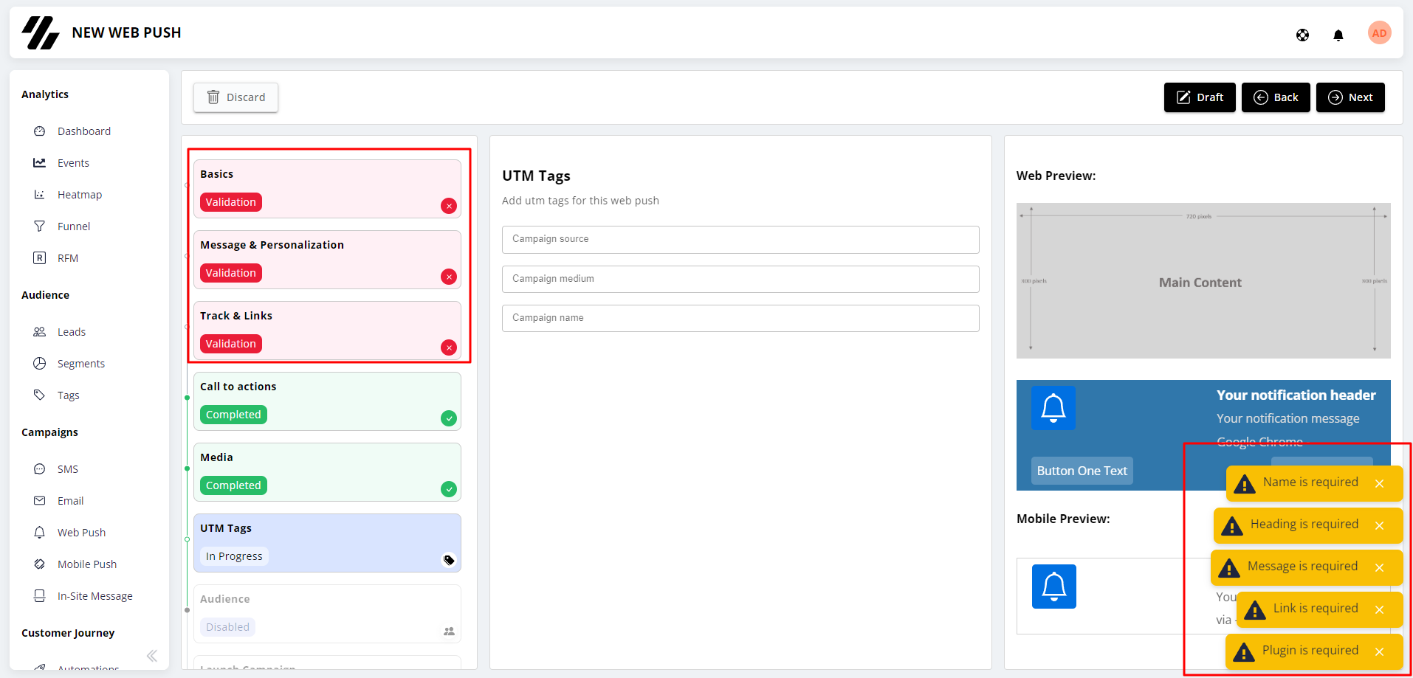Open the notifications bell icon
1413x678 pixels.
point(1338,35)
